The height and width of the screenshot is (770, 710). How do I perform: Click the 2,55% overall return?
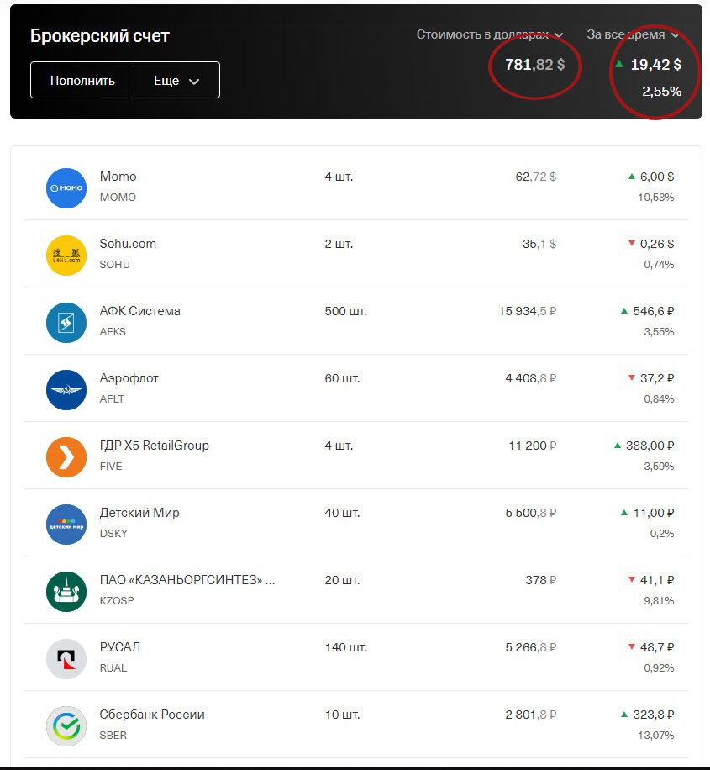[661, 92]
